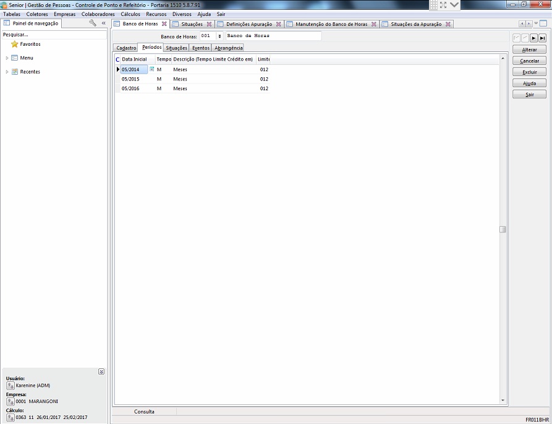Open the Banco de Horas code dropdown

point(219,36)
